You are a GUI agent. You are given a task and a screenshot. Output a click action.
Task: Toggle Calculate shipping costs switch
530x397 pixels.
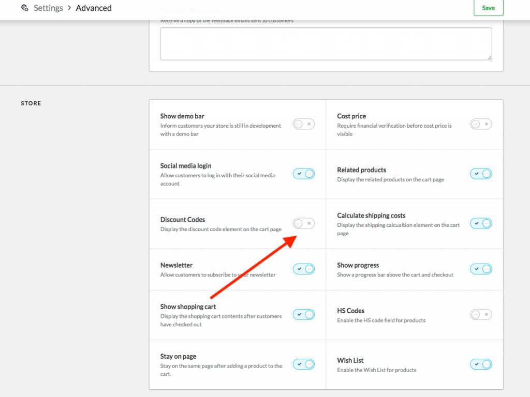coord(481,223)
